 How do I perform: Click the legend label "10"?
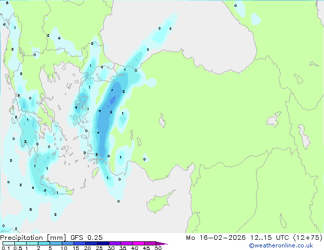(x=64, y=248)
